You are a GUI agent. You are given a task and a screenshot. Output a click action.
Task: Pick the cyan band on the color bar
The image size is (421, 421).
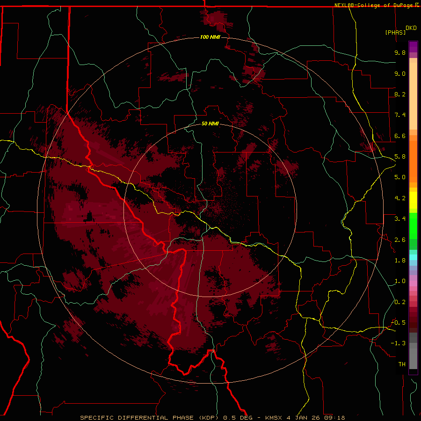click(x=413, y=257)
